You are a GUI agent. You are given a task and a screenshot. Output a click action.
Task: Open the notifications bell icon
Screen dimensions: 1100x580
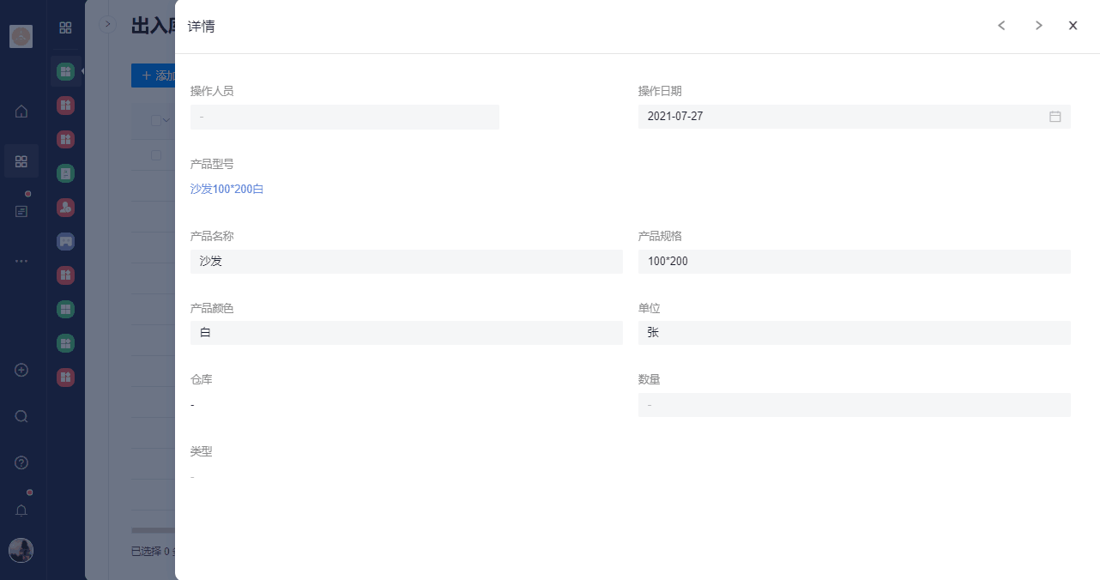click(21, 511)
